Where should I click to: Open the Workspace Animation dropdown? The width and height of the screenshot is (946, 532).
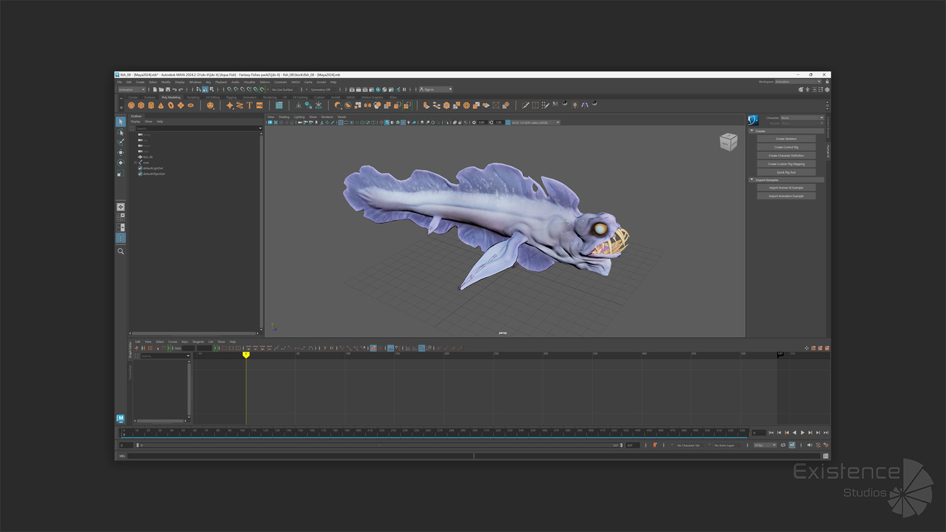[798, 82]
